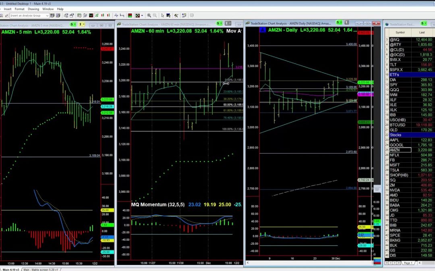
Task: Select the Page 1 tab in RadarScreen
Action: click(x=408, y=263)
